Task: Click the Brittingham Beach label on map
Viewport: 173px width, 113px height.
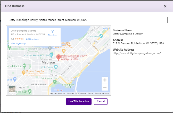Action: click(x=68, y=86)
